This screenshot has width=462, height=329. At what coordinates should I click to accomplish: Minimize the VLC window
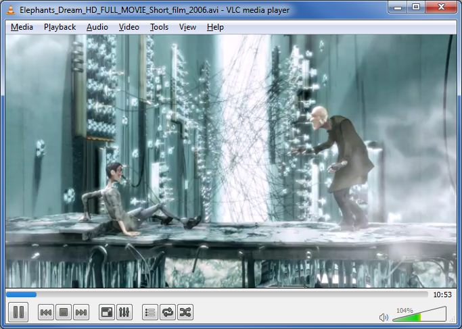398,7
